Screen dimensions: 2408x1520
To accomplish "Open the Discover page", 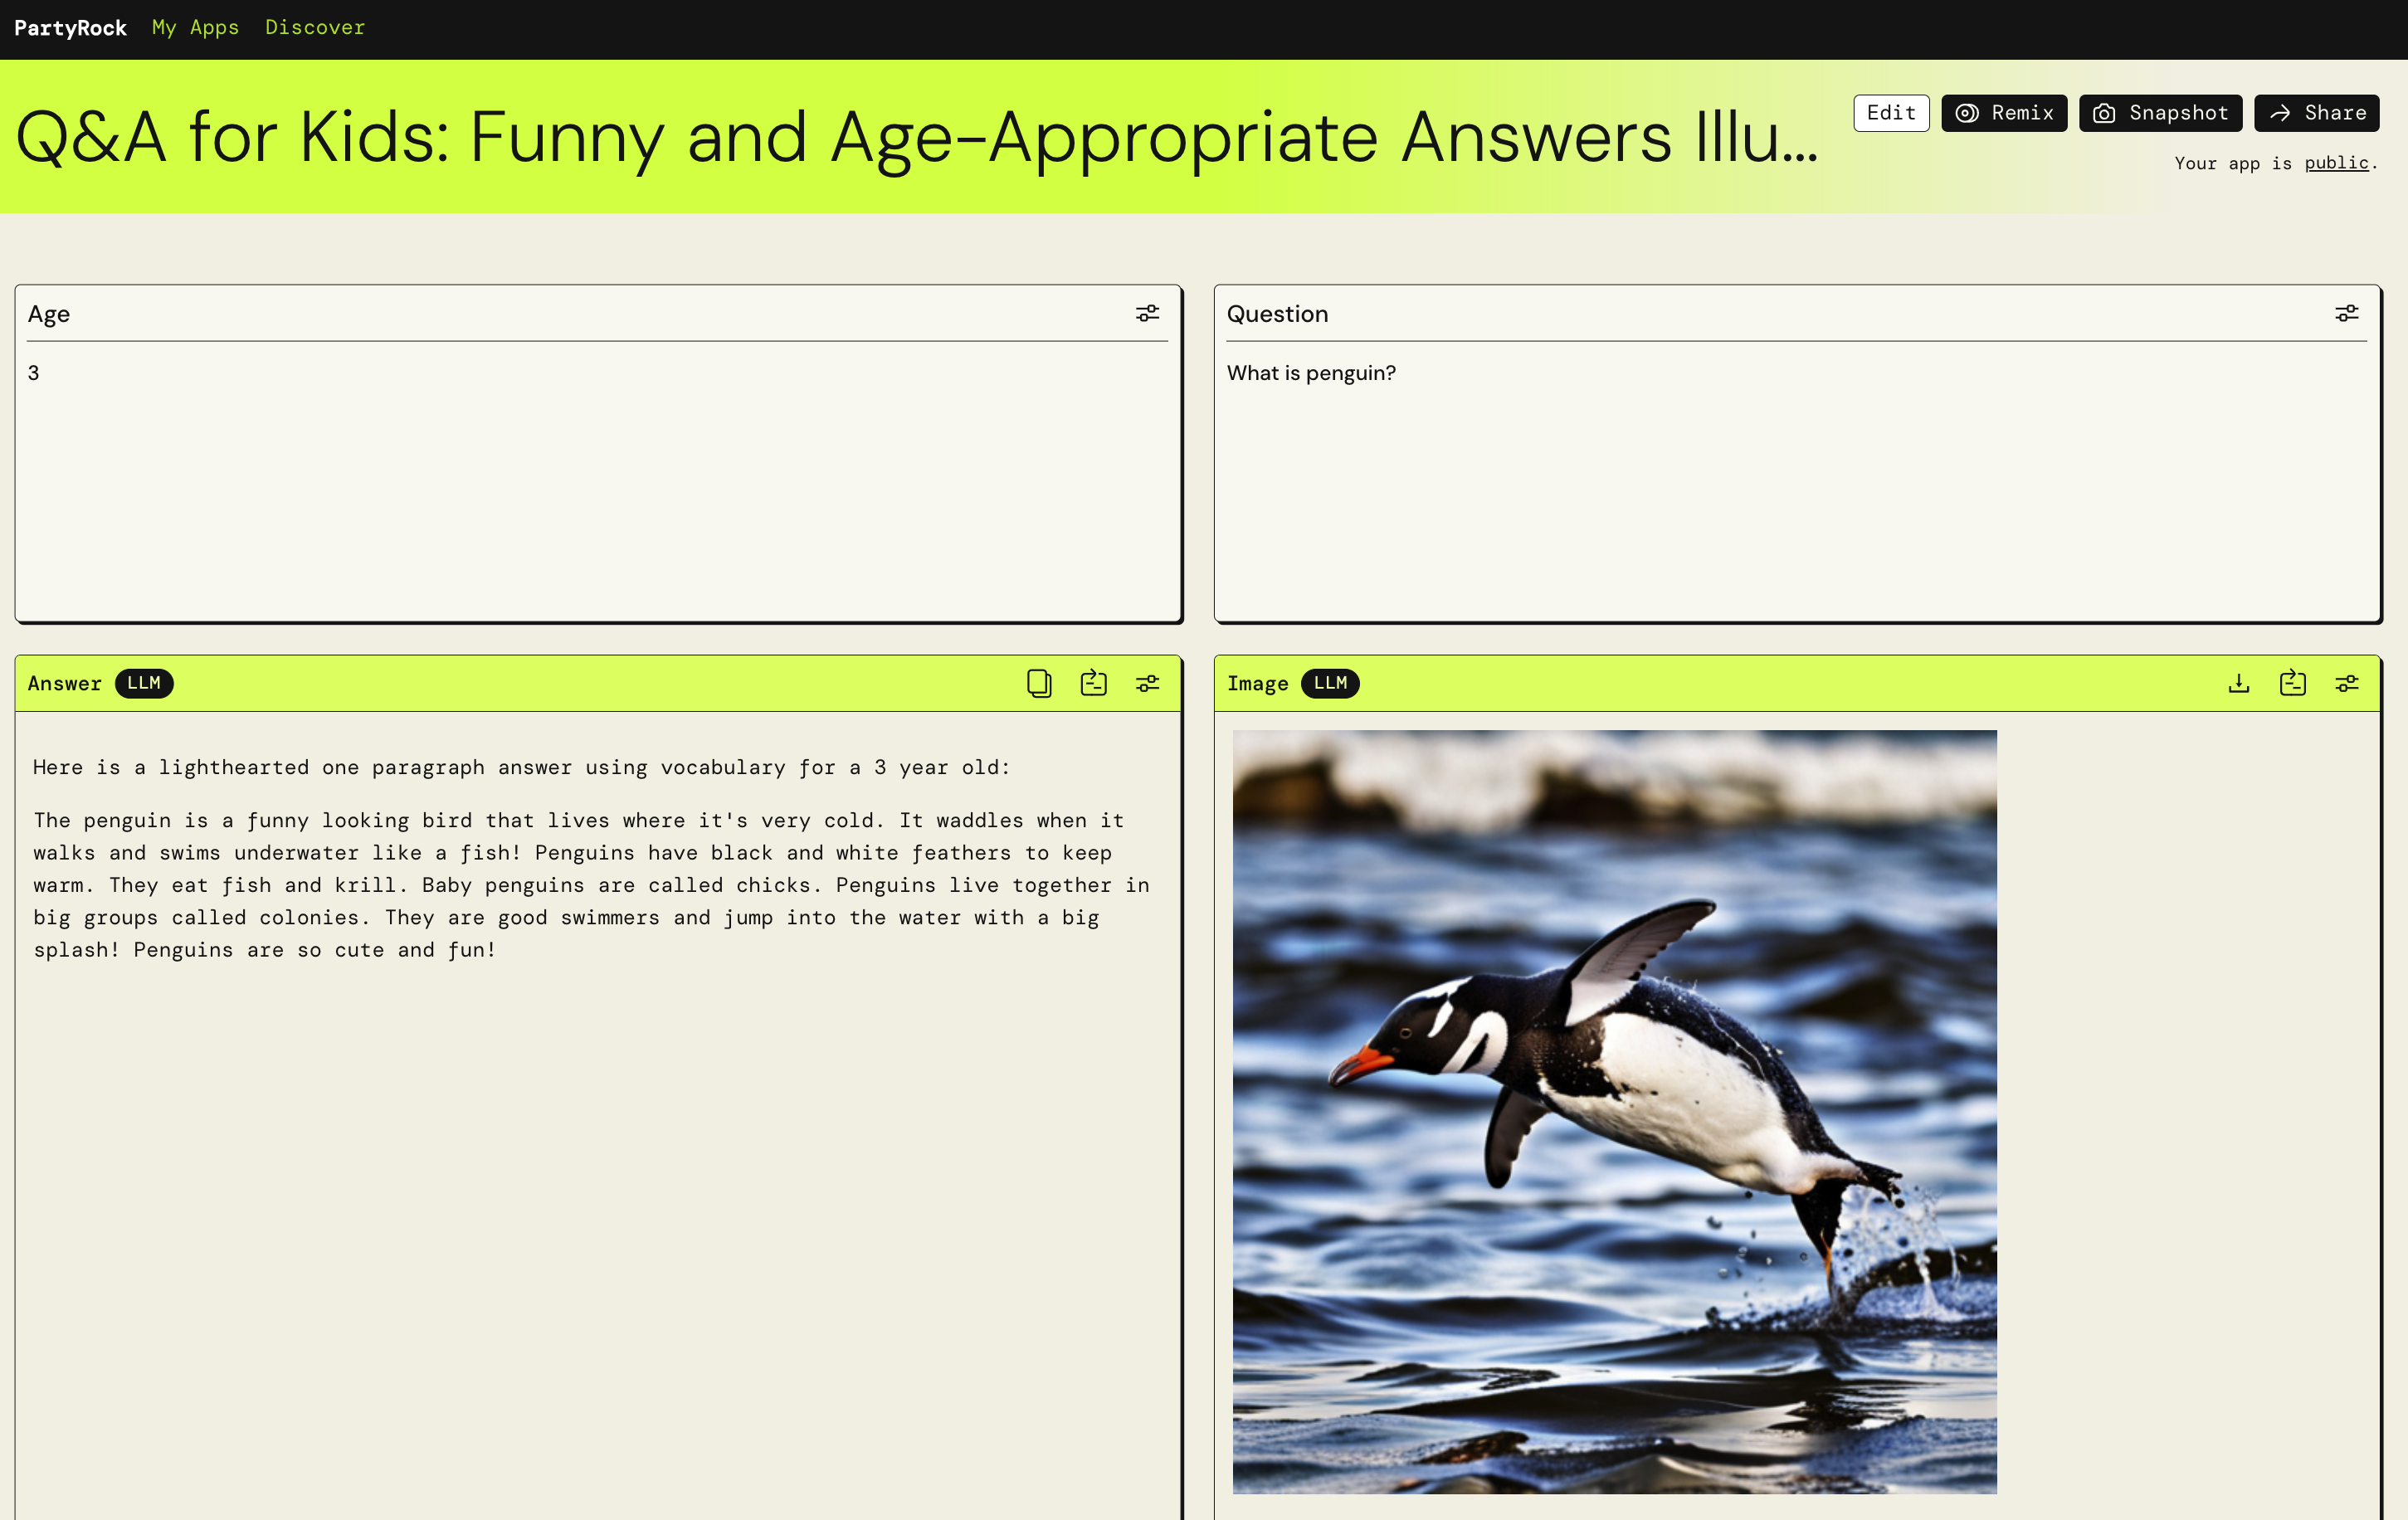I will 315,27.
